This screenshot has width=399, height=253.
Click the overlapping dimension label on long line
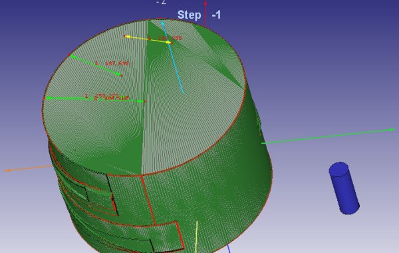(112, 97)
